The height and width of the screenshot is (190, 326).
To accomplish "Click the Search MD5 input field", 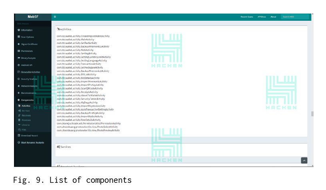I will click(x=295, y=17).
